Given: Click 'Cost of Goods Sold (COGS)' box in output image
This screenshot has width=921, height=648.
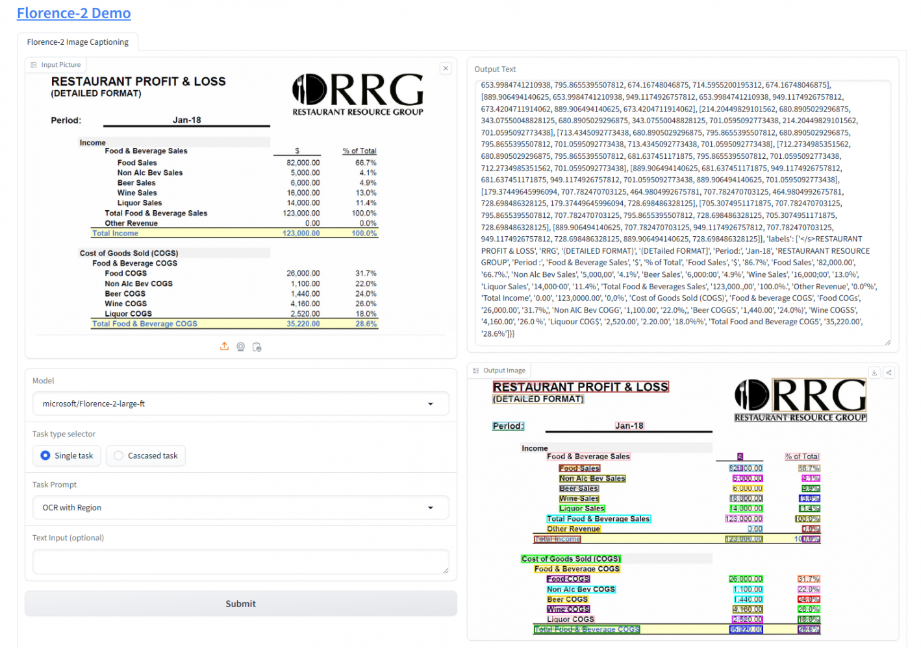Looking at the screenshot, I should click(x=571, y=558).
